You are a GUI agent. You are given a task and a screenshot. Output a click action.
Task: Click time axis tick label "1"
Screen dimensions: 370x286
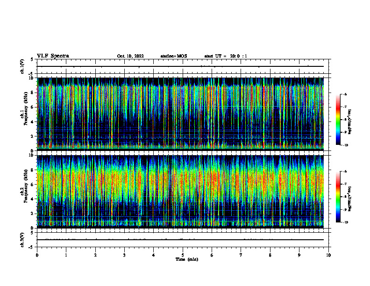tap(66, 255)
